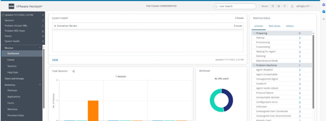Collapse the Problem Machines group
This screenshot has height=121, width=326.
[255, 65]
